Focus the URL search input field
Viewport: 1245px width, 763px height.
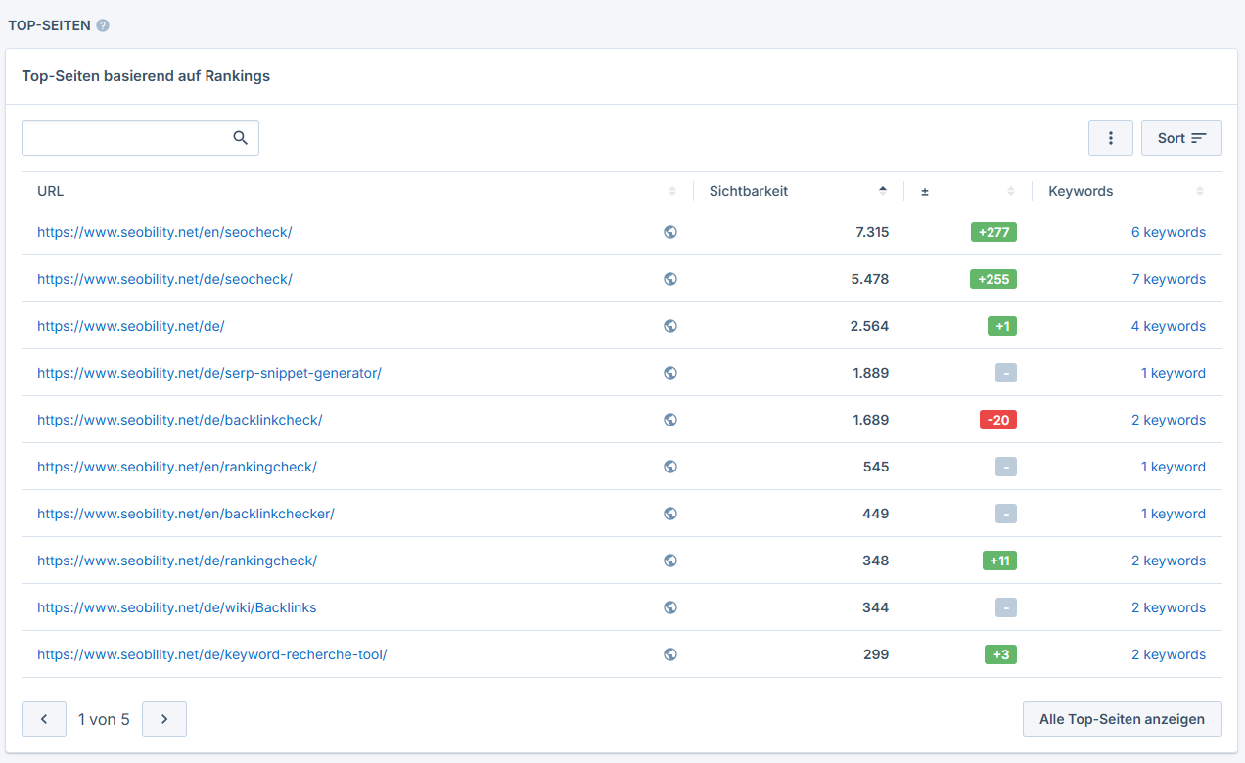[x=140, y=138]
